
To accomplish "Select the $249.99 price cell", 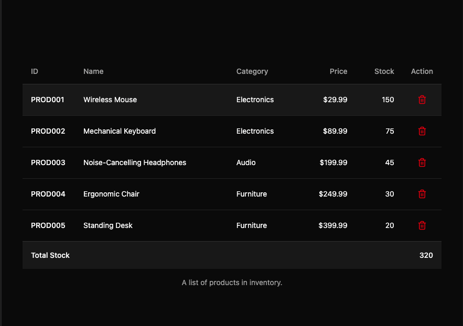I will (x=333, y=194).
